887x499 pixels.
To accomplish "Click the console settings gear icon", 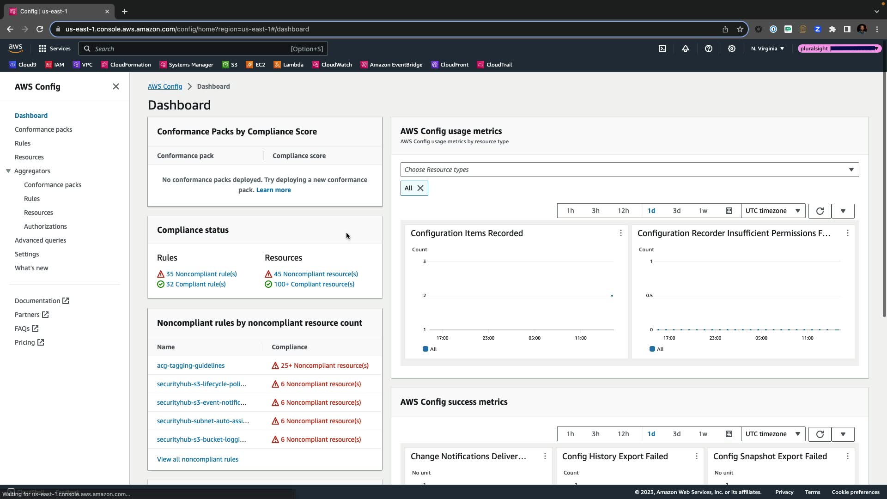I will click(x=732, y=49).
